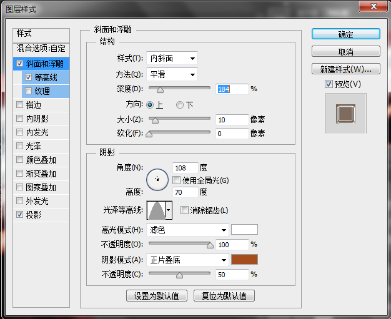Enable the 描边 (Stroke) checkbox
The height and width of the screenshot is (319, 391).
(x=20, y=105)
